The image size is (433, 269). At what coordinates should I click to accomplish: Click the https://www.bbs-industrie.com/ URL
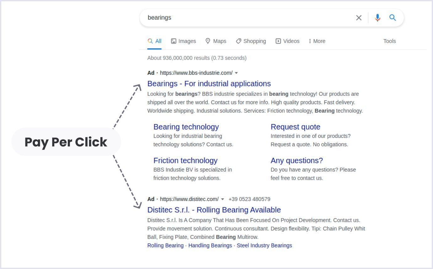point(196,73)
